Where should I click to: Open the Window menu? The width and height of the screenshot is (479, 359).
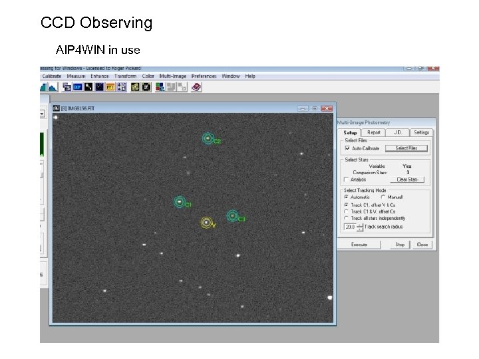click(x=231, y=76)
